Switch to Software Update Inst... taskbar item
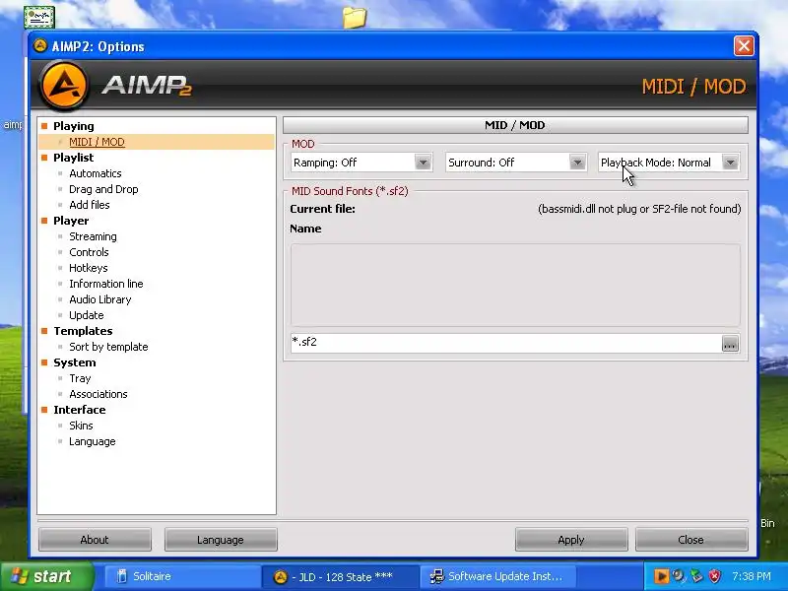The width and height of the screenshot is (788, 591). [x=497, y=576]
